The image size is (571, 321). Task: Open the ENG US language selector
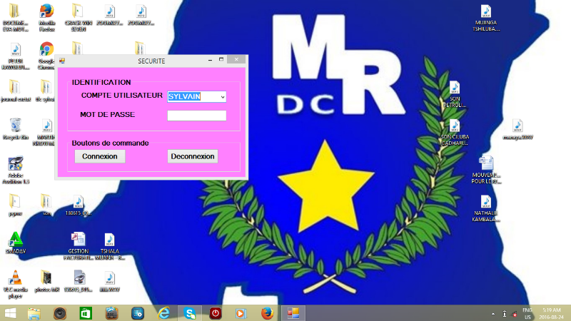pos(527,313)
